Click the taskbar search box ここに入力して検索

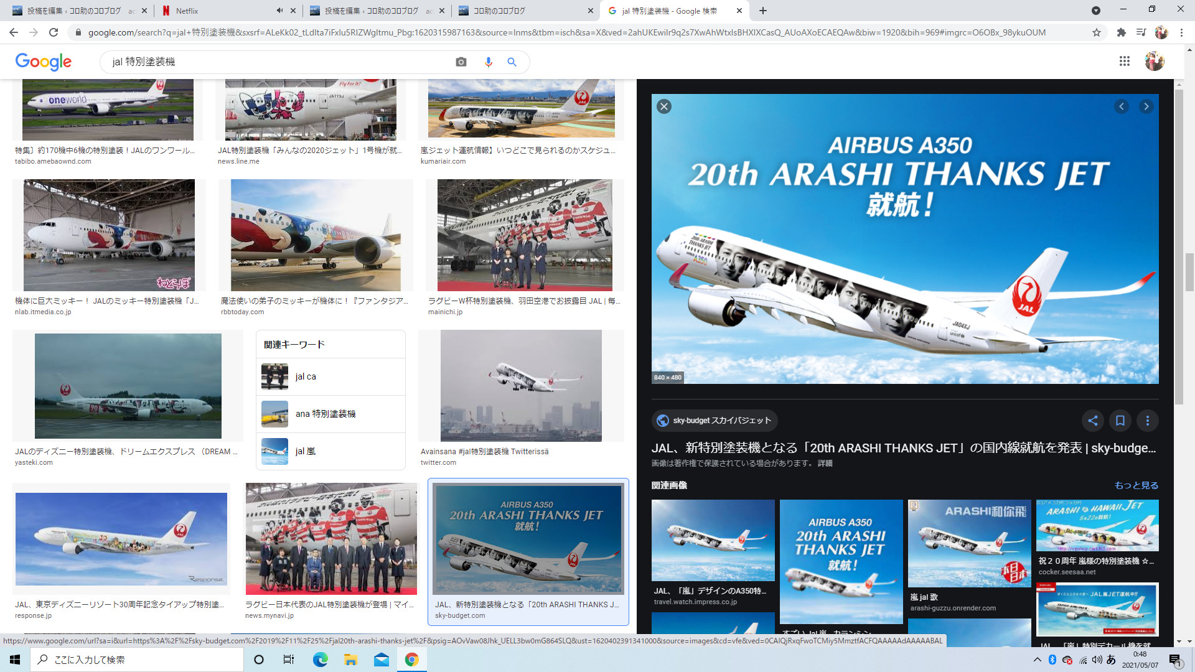[137, 660]
